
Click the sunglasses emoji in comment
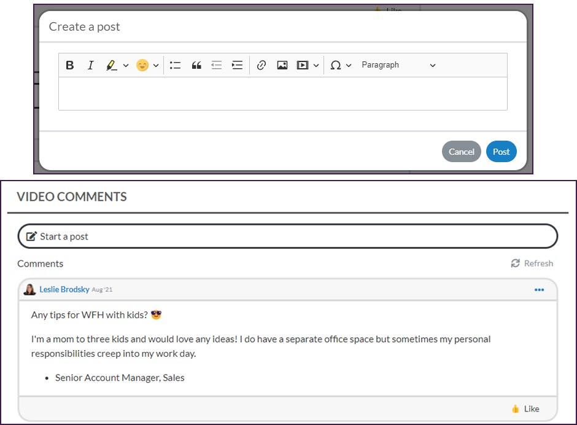[x=156, y=315]
